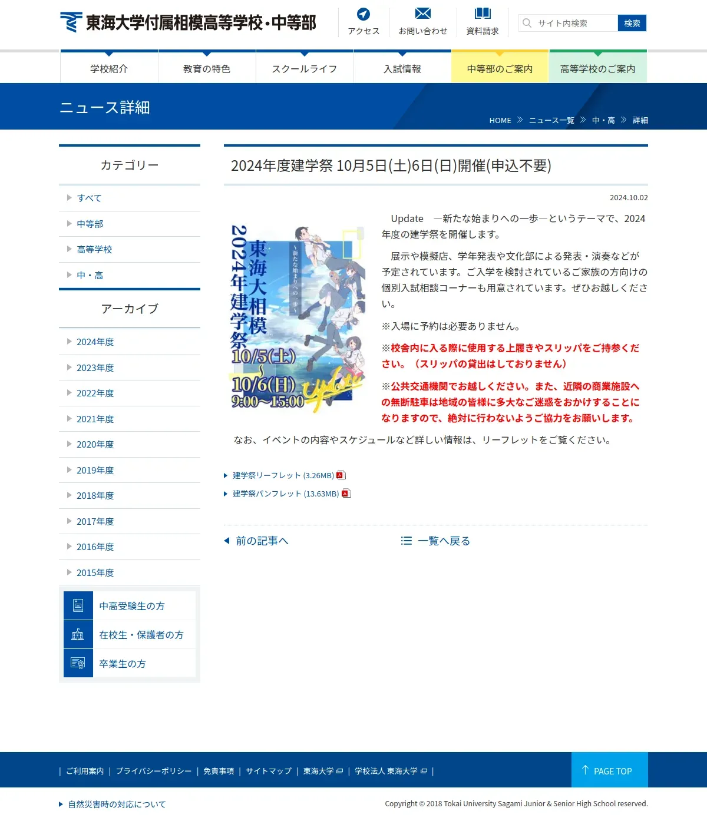Open ご利用案内 in footer
The width and height of the screenshot is (707, 821).
(85, 771)
